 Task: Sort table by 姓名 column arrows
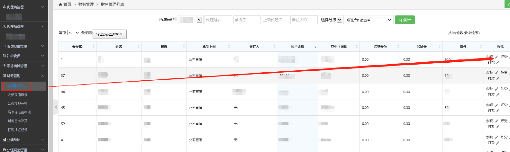[139, 47]
